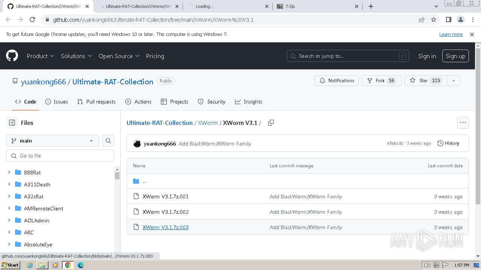
Task: Open the Insights tab
Action: click(248, 102)
